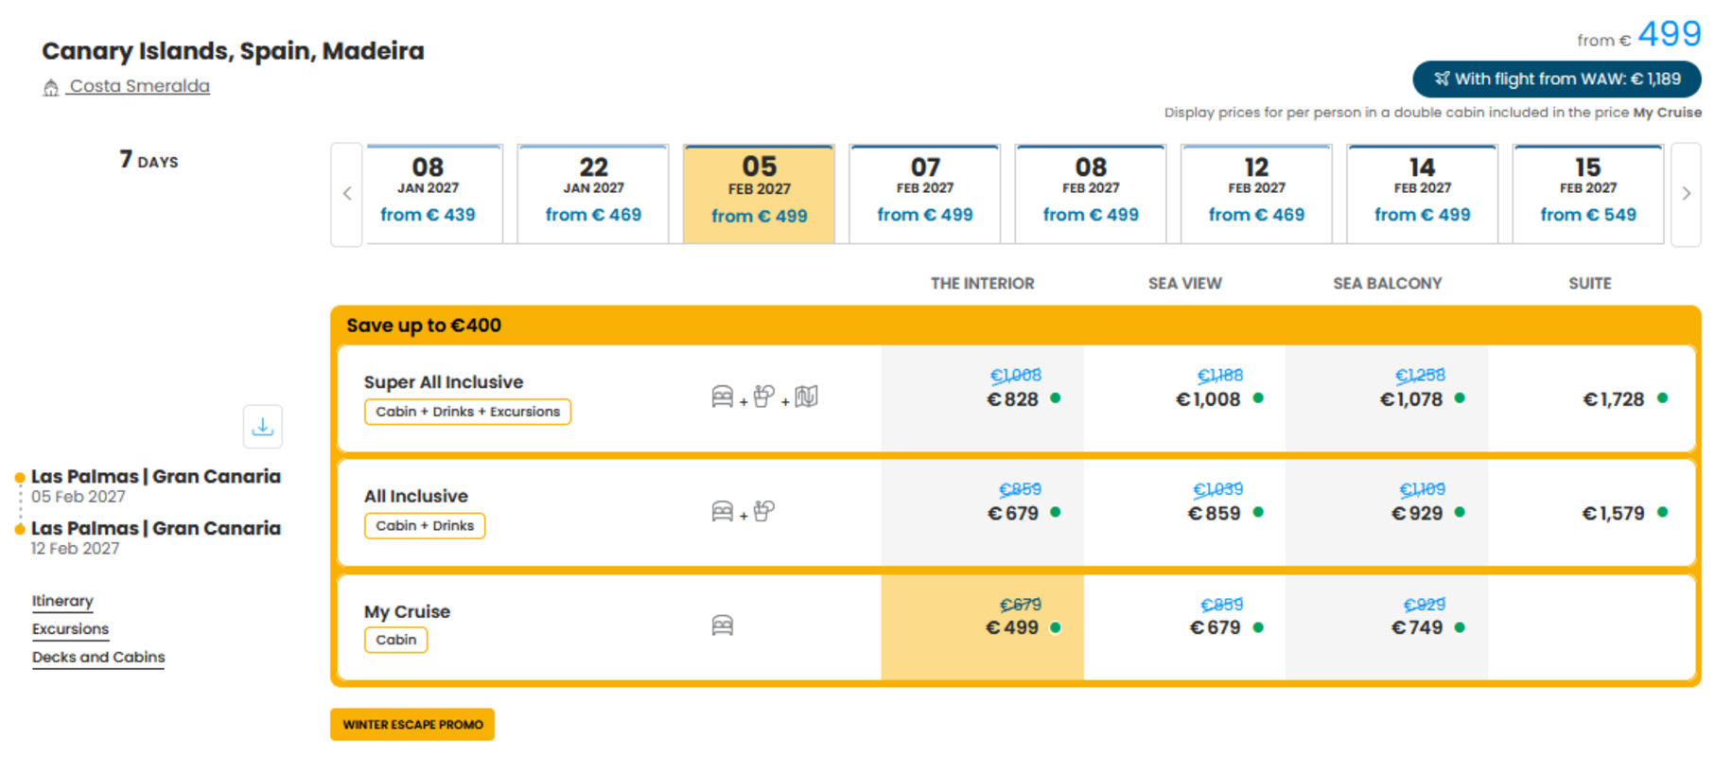
Task: Choose All Inclusive suite at €1,579
Action: point(1591,513)
